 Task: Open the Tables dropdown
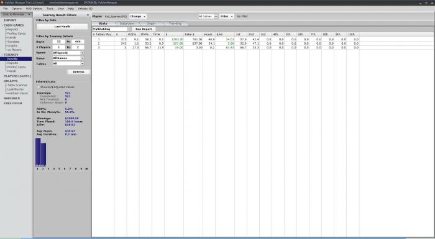68,63
